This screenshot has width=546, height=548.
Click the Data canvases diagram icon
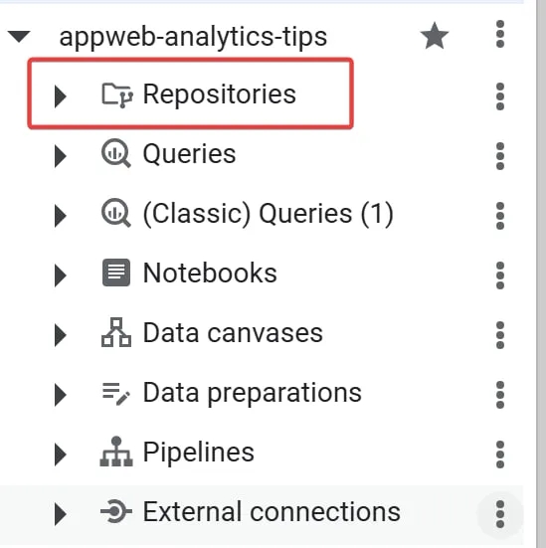click(x=116, y=332)
